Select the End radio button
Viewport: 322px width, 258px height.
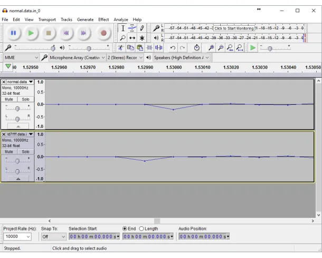pyautogui.click(x=125, y=228)
